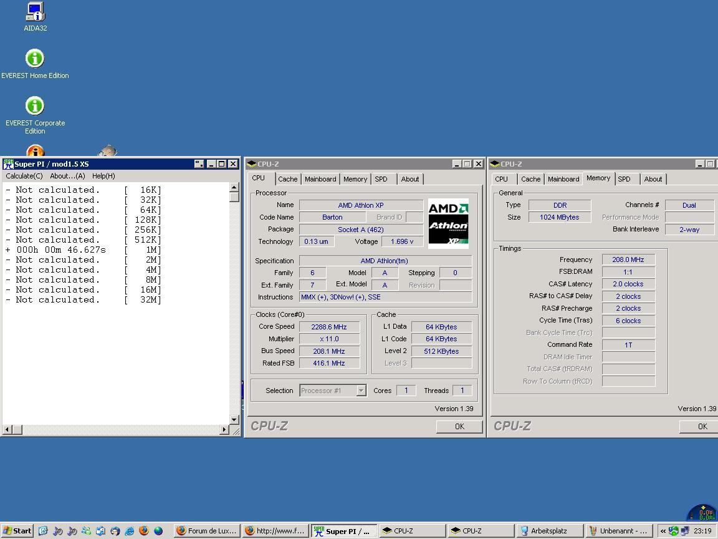This screenshot has width=718, height=539.
Task: Click Cycle Time (Tras) 6 clocks value
Action: click(628, 321)
